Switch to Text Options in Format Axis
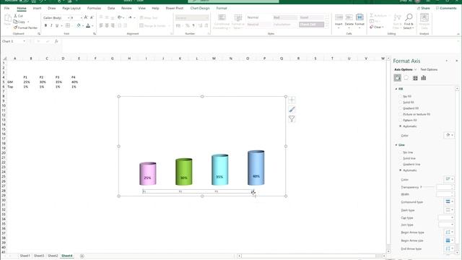Image resolution: width=462 pixels, height=260 pixels. tap(429, 69)
